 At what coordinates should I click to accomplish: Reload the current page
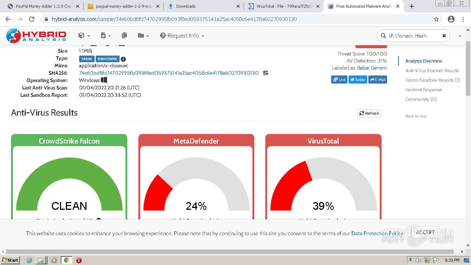(x=32, y=19)
